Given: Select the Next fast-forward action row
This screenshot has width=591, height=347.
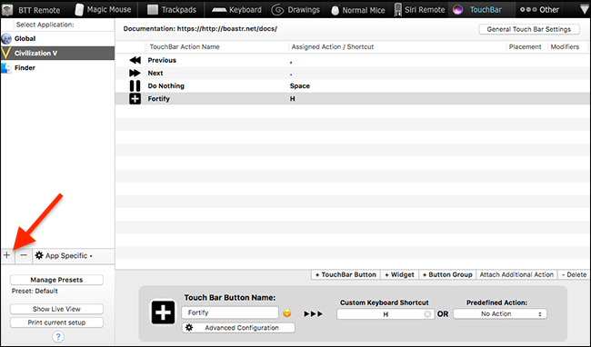Looking at the screenshot, I should [x=353, y=73].
